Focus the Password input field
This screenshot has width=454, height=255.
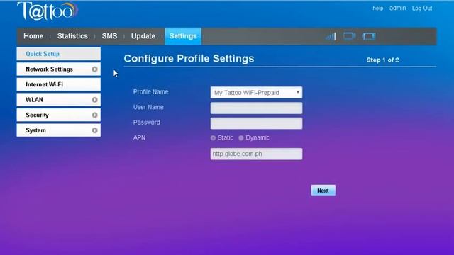[256, 123]
